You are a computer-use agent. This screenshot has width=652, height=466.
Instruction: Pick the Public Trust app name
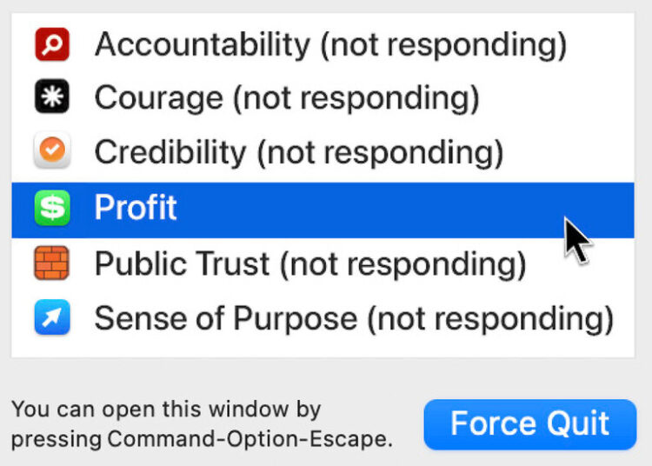182,263
